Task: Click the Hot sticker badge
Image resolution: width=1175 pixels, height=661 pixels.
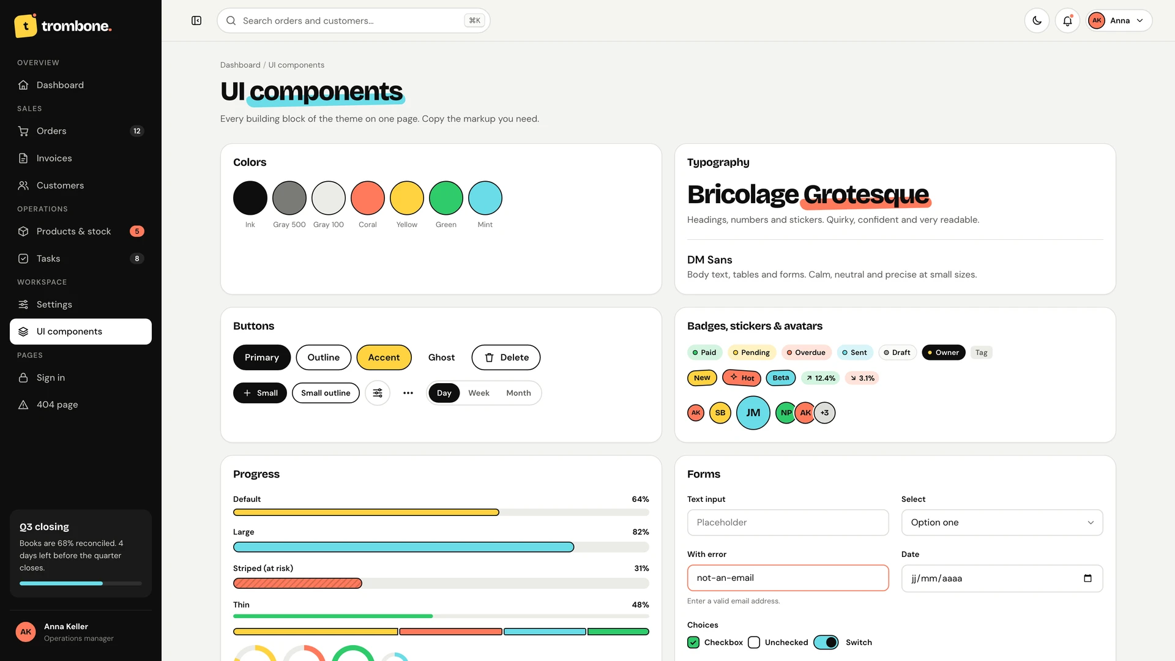Action: pos(742,378)
